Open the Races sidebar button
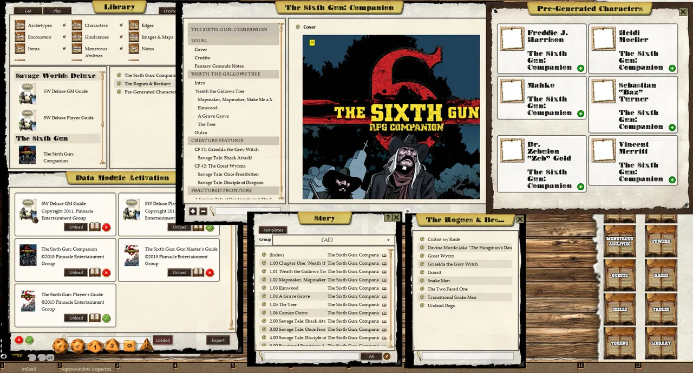693x373 pixels. pyautogui.click(x=661, y=275)
